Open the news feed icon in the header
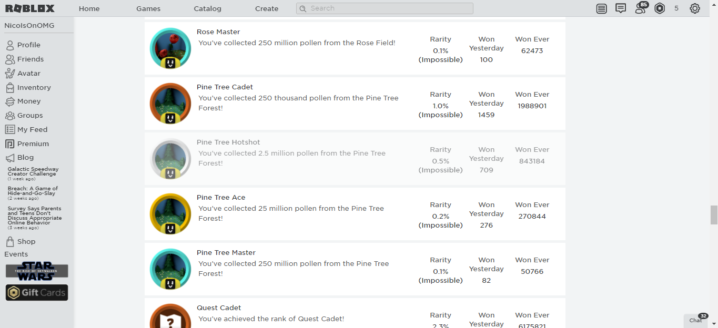Viewport: 718px width, 328px height. [601, 8]
